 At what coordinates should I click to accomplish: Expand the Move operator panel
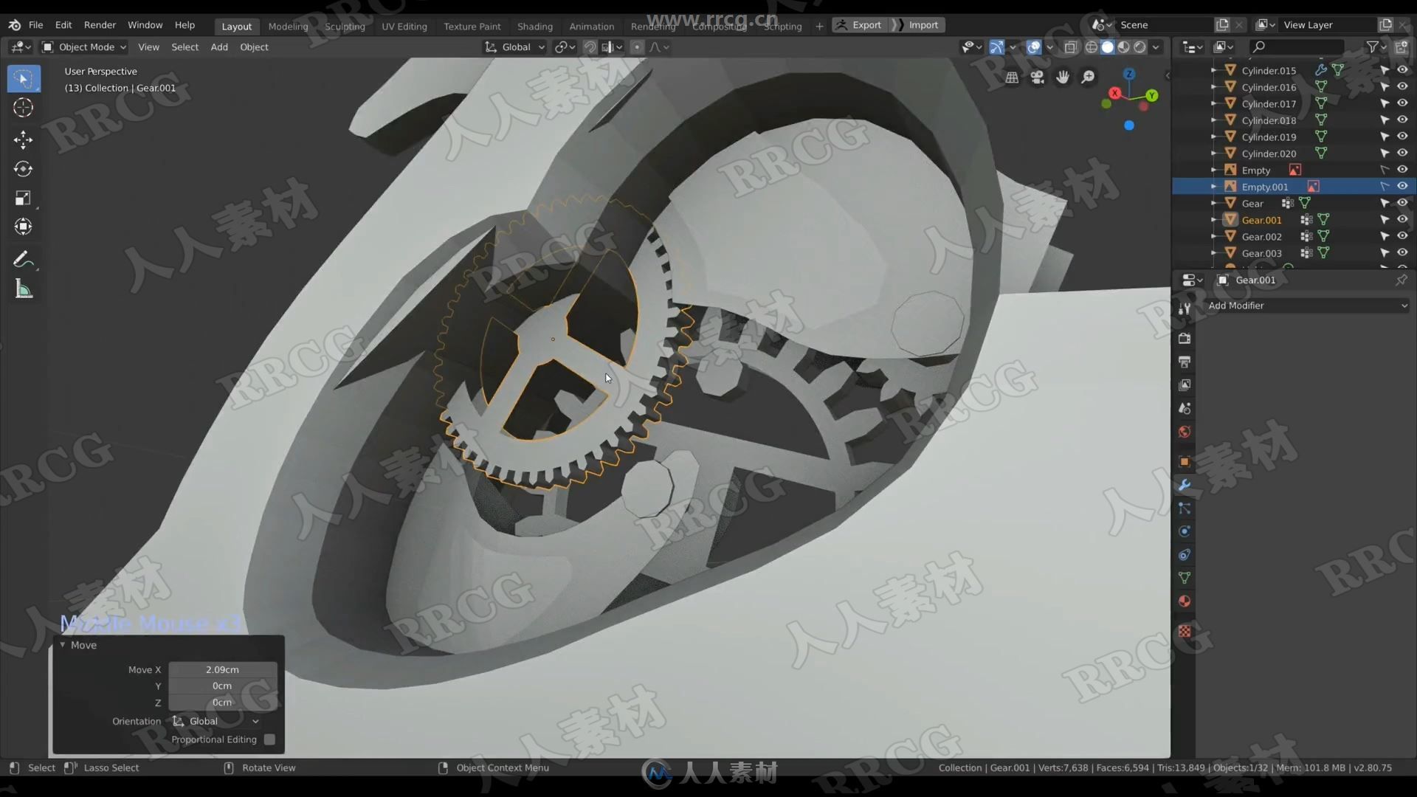pyautogui.click(x=63, y=644)
